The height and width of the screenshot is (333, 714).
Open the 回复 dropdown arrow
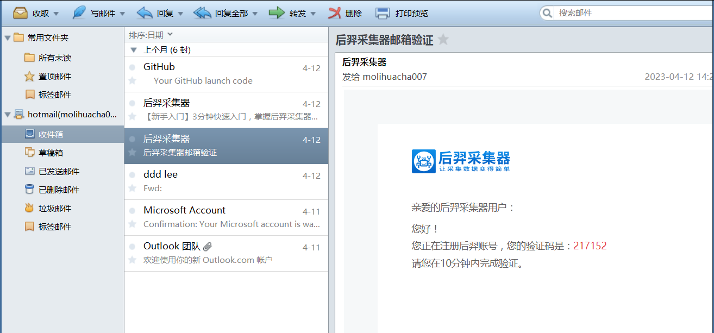tap(180, 14)
